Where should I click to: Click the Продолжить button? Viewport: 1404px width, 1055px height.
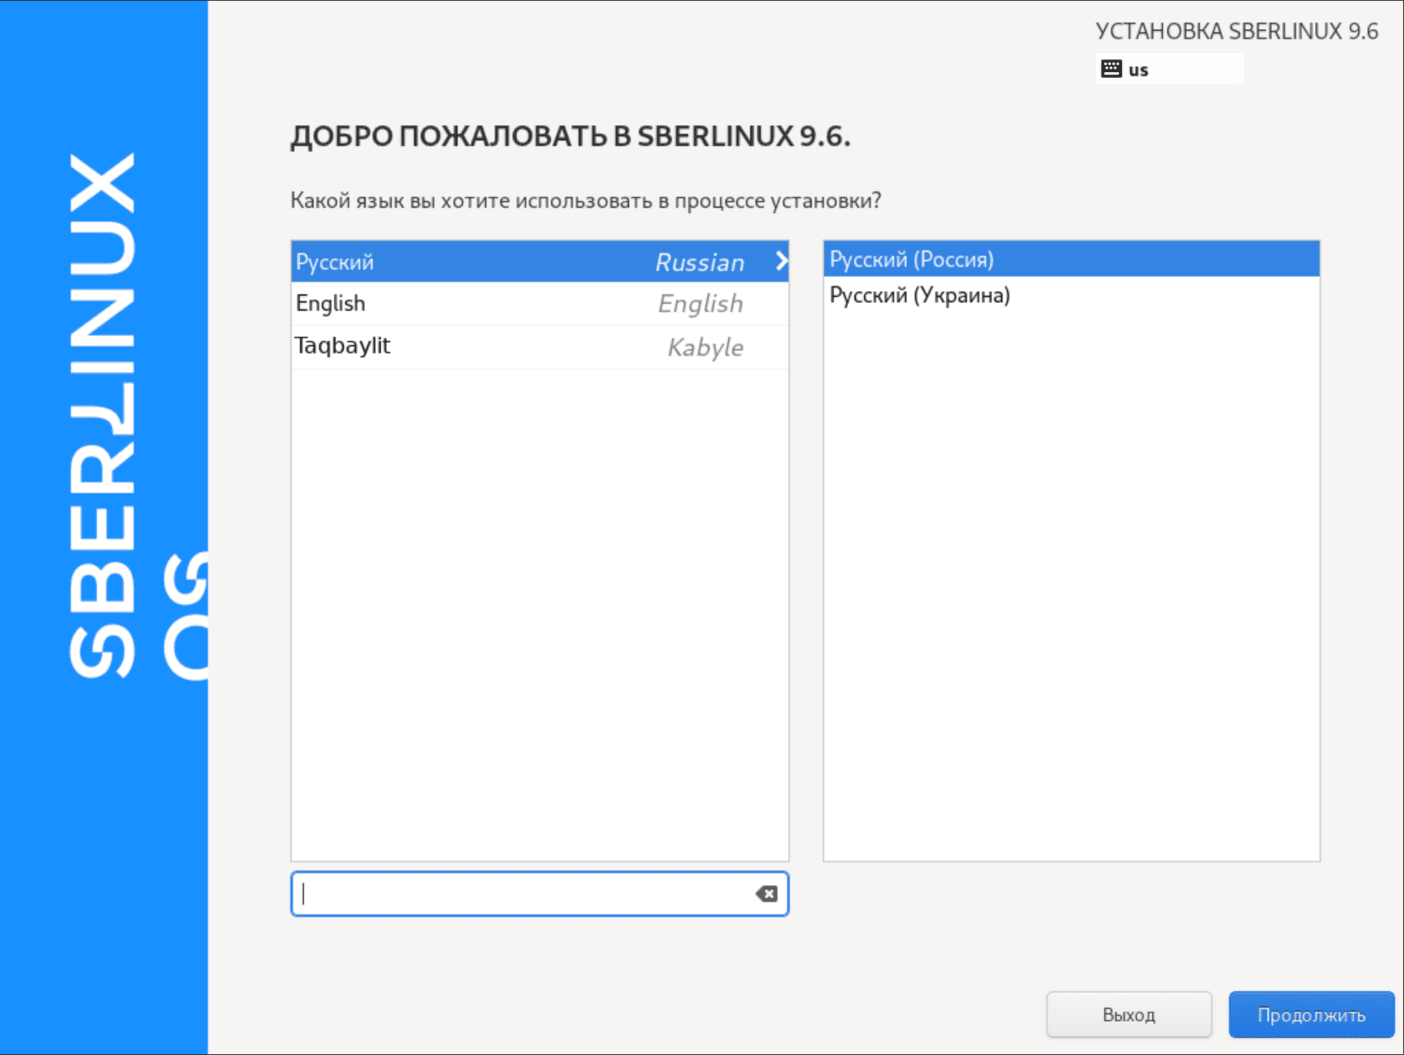[x=1311, y=1014]
